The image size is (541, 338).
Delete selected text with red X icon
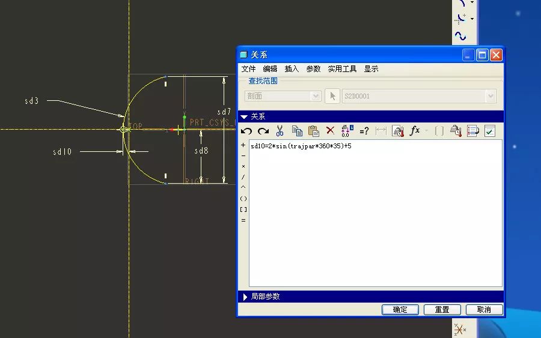click(x=330, y=131)
